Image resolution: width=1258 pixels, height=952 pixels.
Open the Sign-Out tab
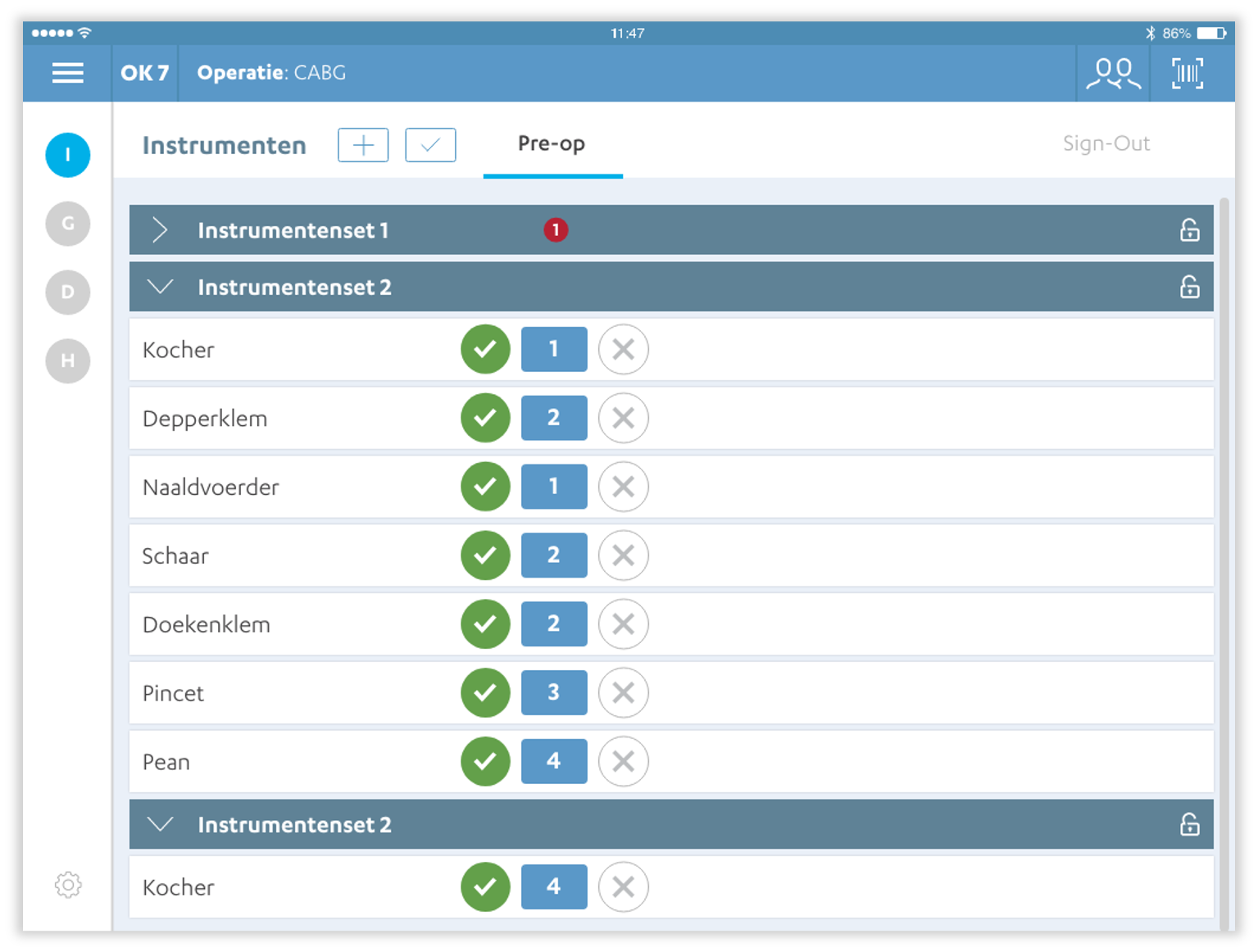click(1107, 144)
